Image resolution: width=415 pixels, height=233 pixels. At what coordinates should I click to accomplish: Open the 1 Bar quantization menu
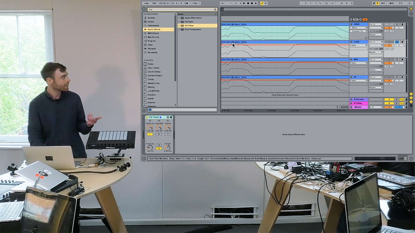(196, 3)
